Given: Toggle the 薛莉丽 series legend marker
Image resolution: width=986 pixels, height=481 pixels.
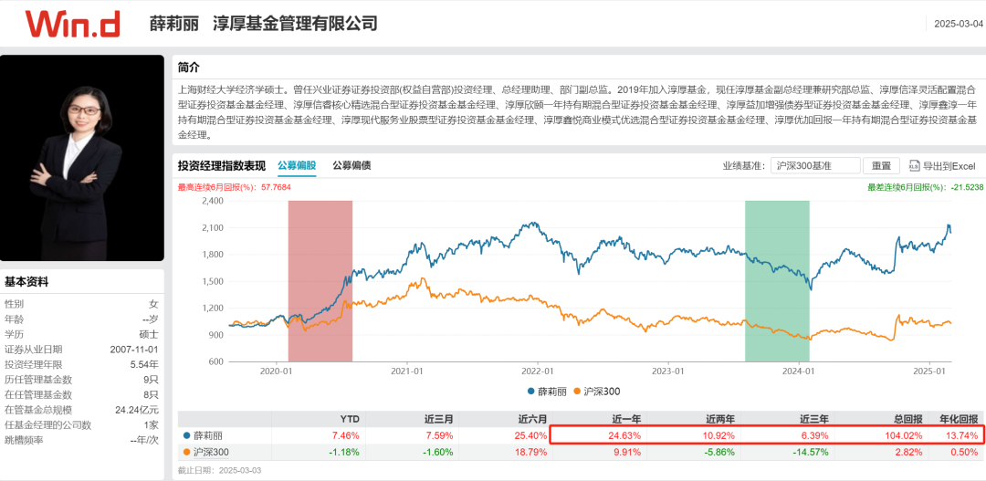Looking at the screenshot, I should click(x=531, y=392).
